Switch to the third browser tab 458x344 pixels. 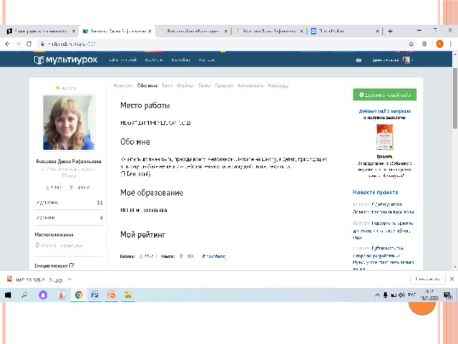[193, 31]
